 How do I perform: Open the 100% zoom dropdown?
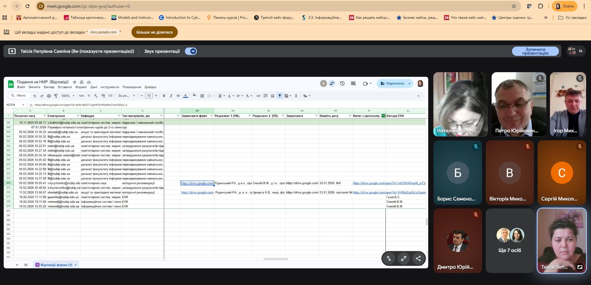click(x=68, y=96)
